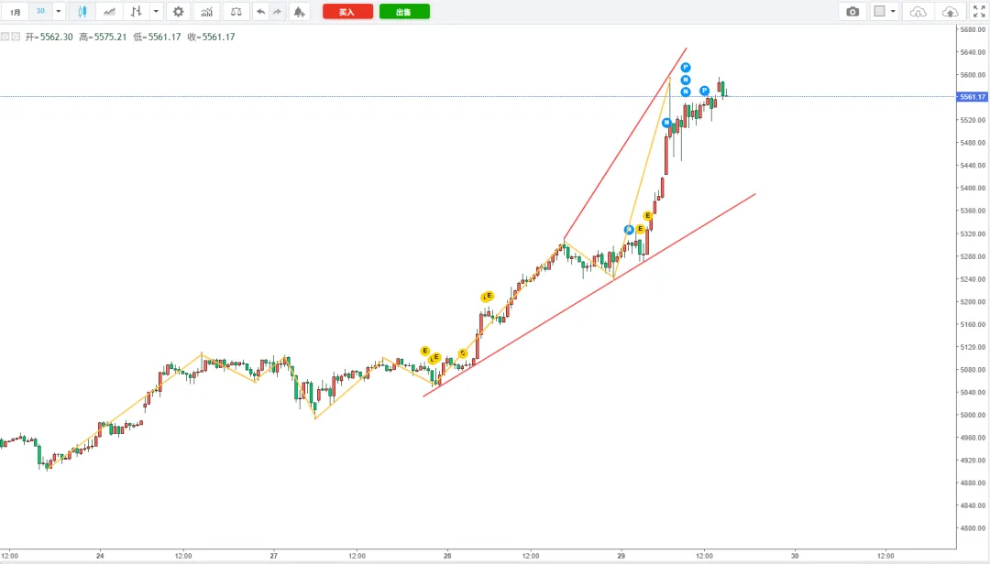Expand the chart layout dropdown arrow
990x564 pixels.
click(893, 11)
